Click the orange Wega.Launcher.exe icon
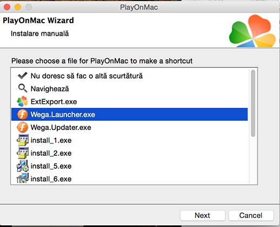280x227 pixels. pos(23,114)
